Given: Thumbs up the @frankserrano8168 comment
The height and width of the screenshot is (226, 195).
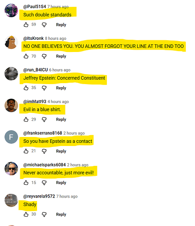Looking at the screenshot, I should [26, 151].
